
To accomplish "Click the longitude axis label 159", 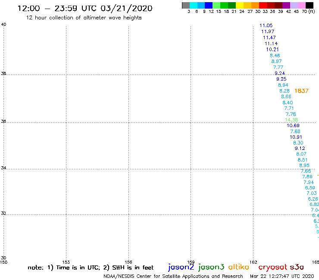I will pos(191,262).
